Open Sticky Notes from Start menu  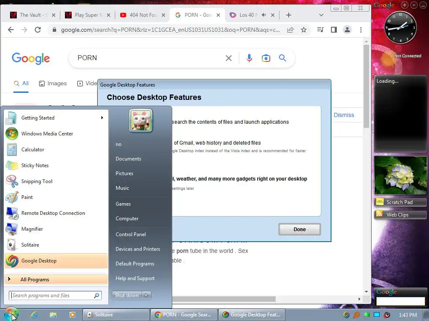point(56,166)
